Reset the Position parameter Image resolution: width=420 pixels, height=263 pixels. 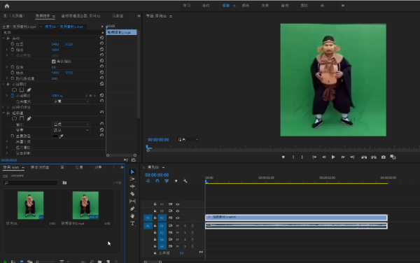tap(101, 43)
